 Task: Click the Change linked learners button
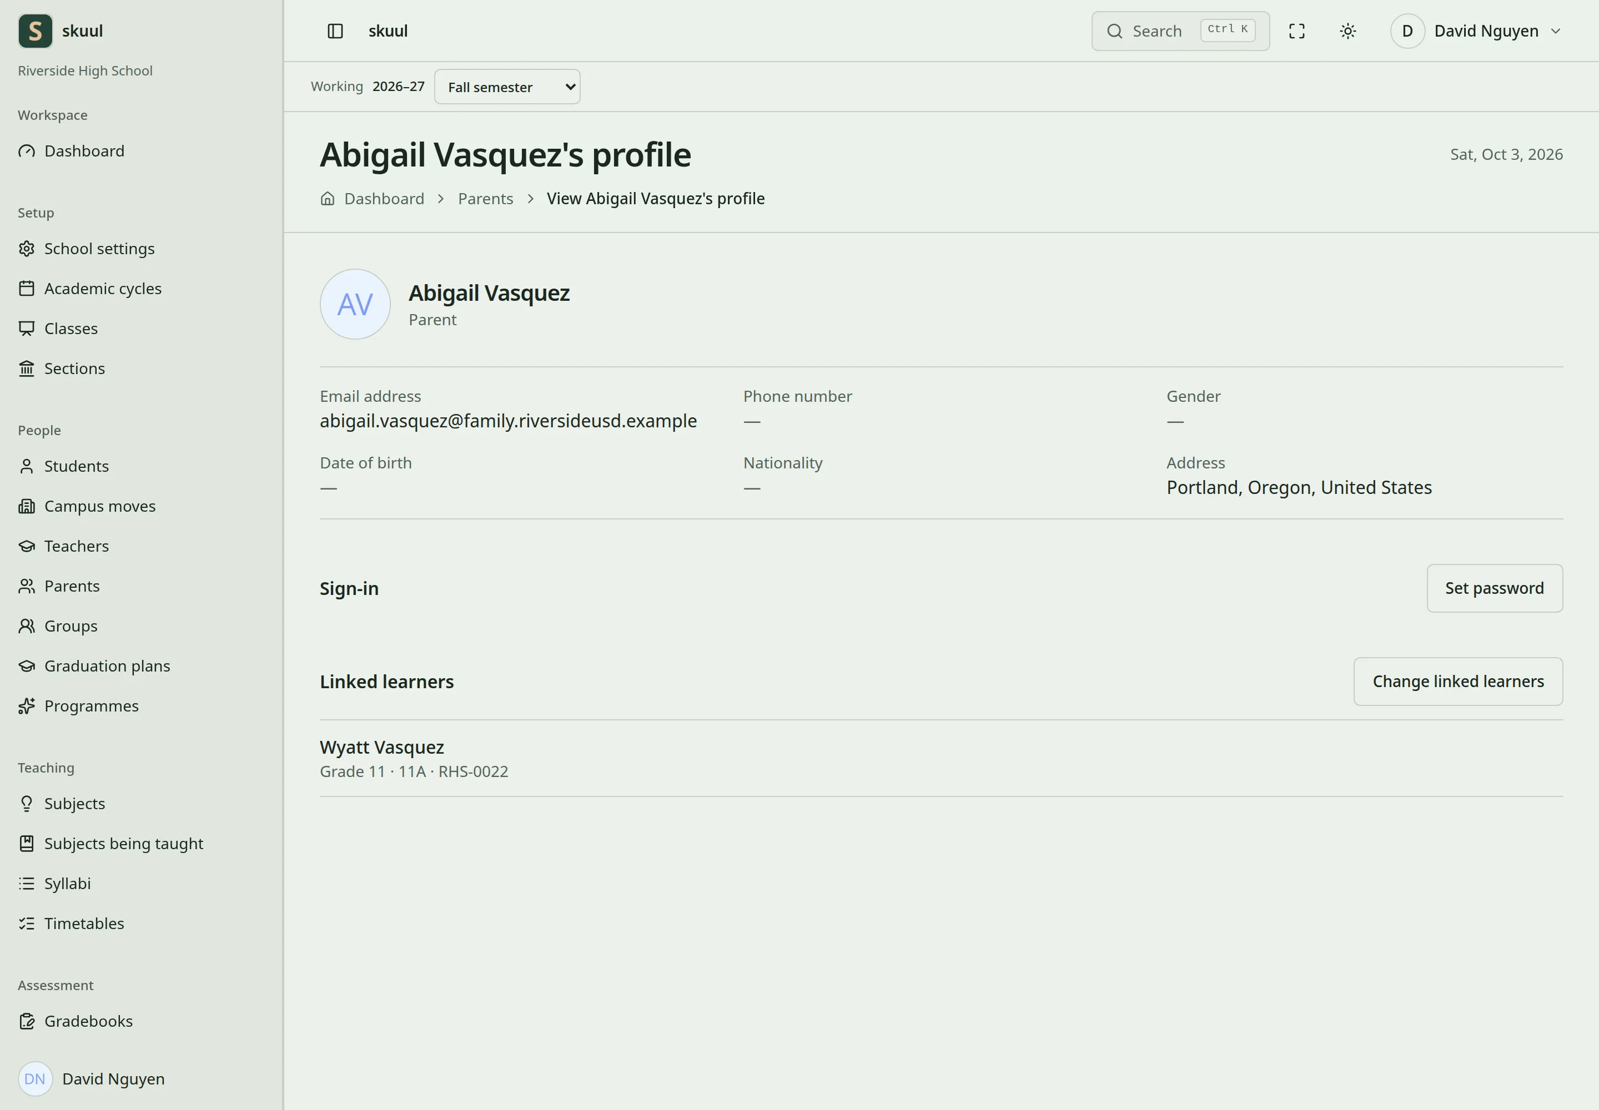(x=1458, y=682)
